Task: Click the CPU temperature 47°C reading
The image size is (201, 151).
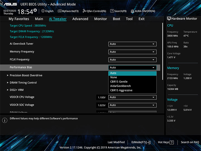Action: pyautogui.click(x=186, y=36)
